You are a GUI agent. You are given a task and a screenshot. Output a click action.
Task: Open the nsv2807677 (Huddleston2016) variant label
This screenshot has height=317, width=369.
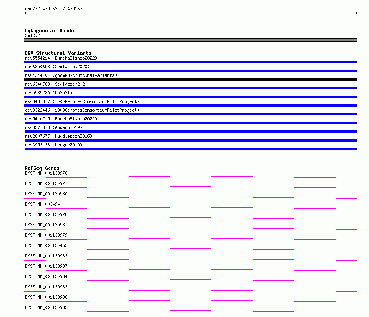point(58,136)
